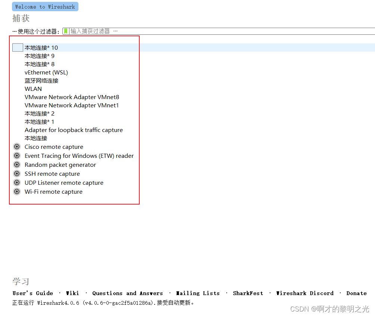375x316 pixels.
Task: Select the 本地连接* 8 interface
Action: coord(40,64)
